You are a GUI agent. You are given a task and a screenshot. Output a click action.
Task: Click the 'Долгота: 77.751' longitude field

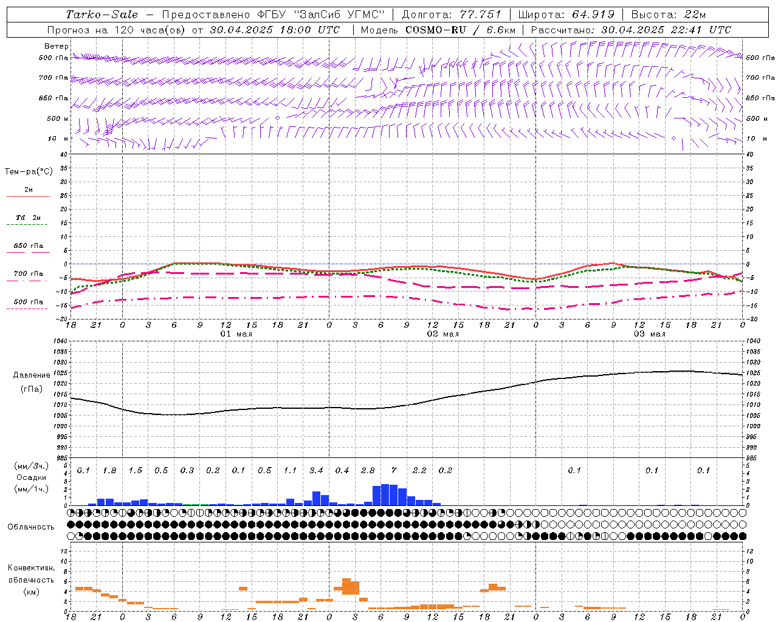(452, 15)
